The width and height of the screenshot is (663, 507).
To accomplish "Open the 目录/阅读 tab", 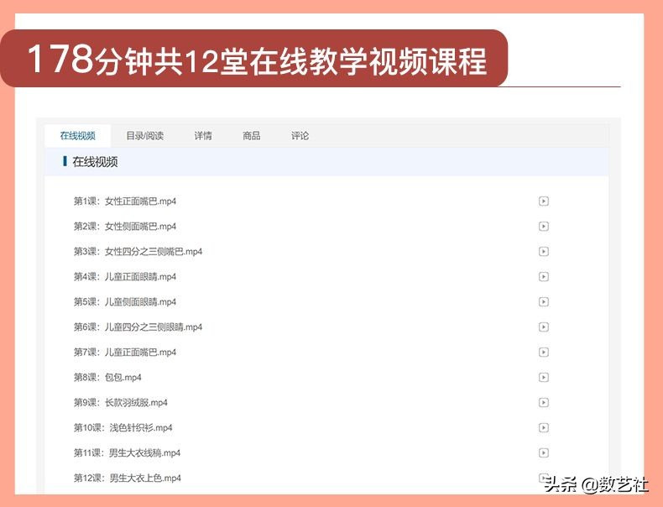I will 144,136.
